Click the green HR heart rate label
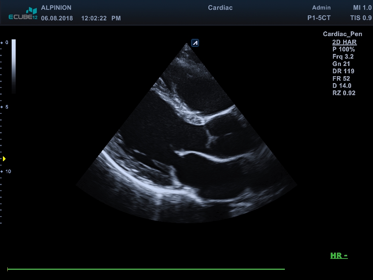This screenshot has height=280, width=373. point(339,256)
